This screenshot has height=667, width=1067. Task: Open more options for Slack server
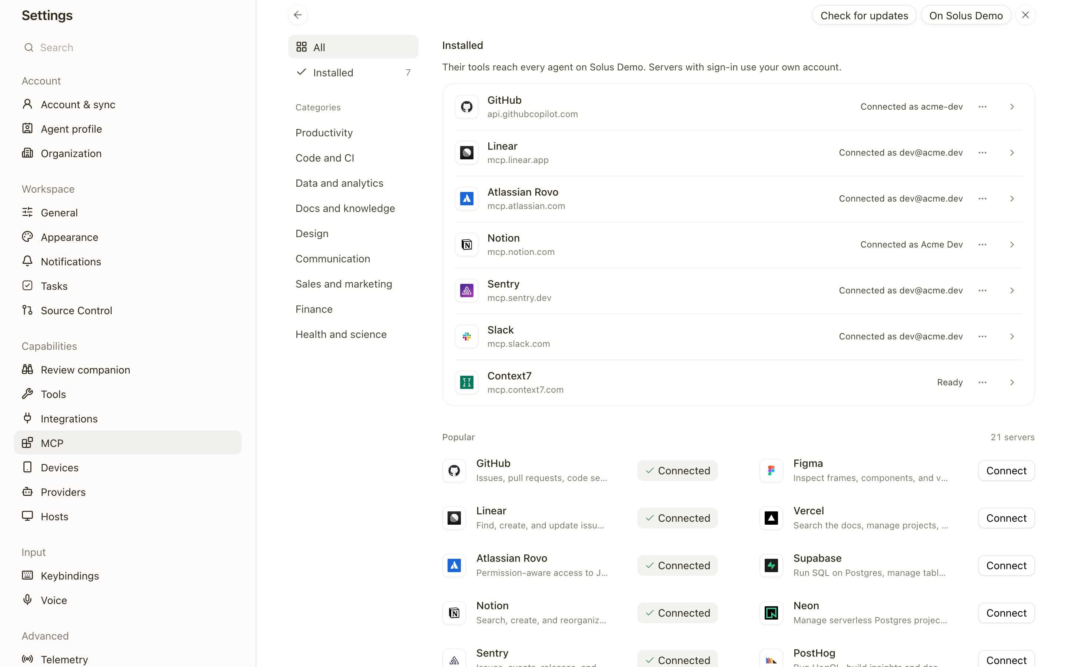click(x=983, y=336)
